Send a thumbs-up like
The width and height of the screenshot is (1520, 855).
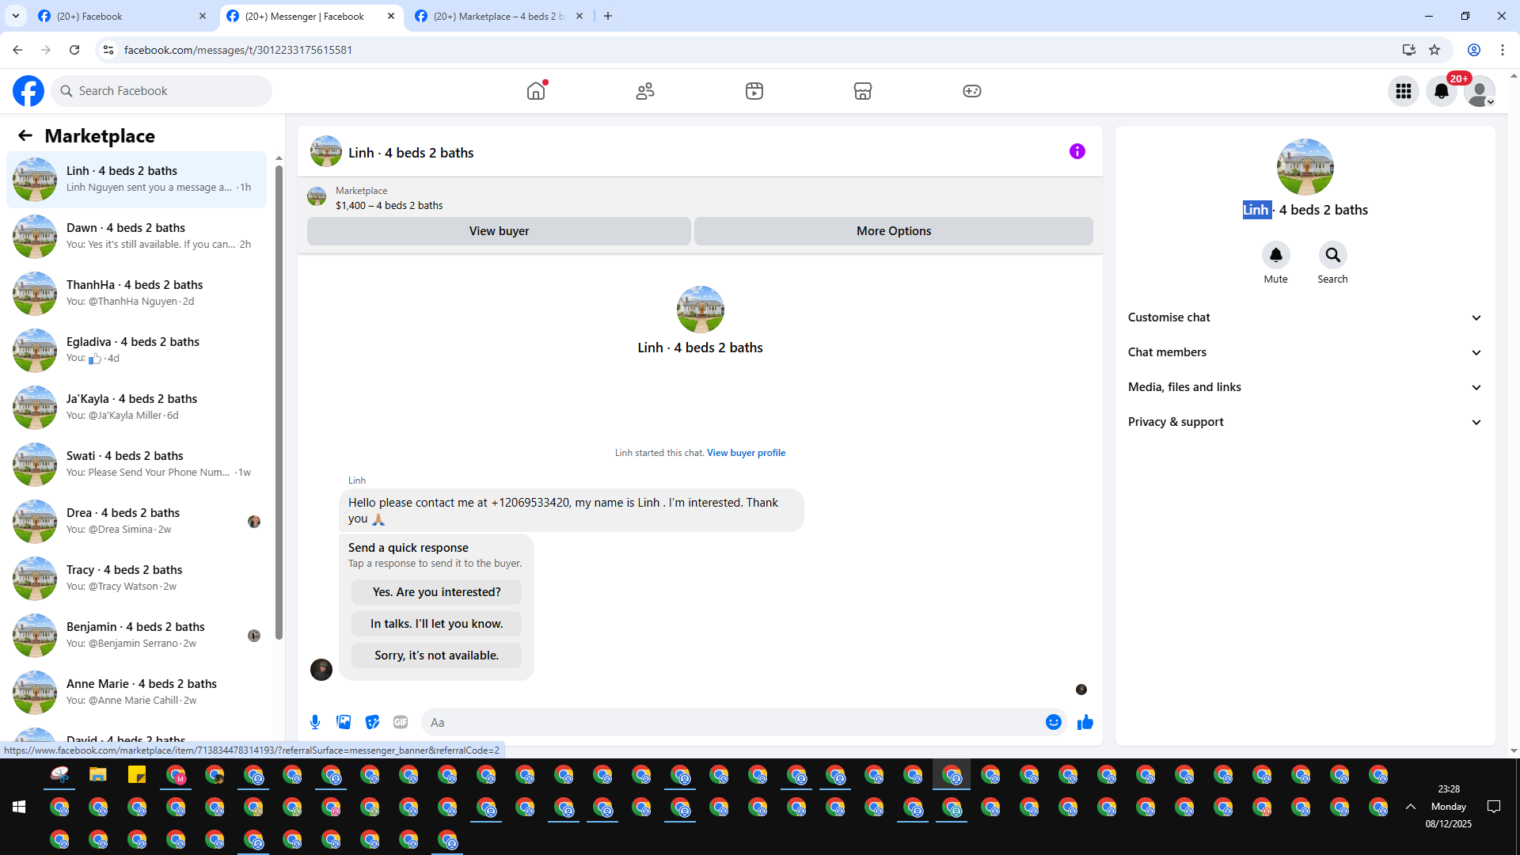coord(1085,722)
